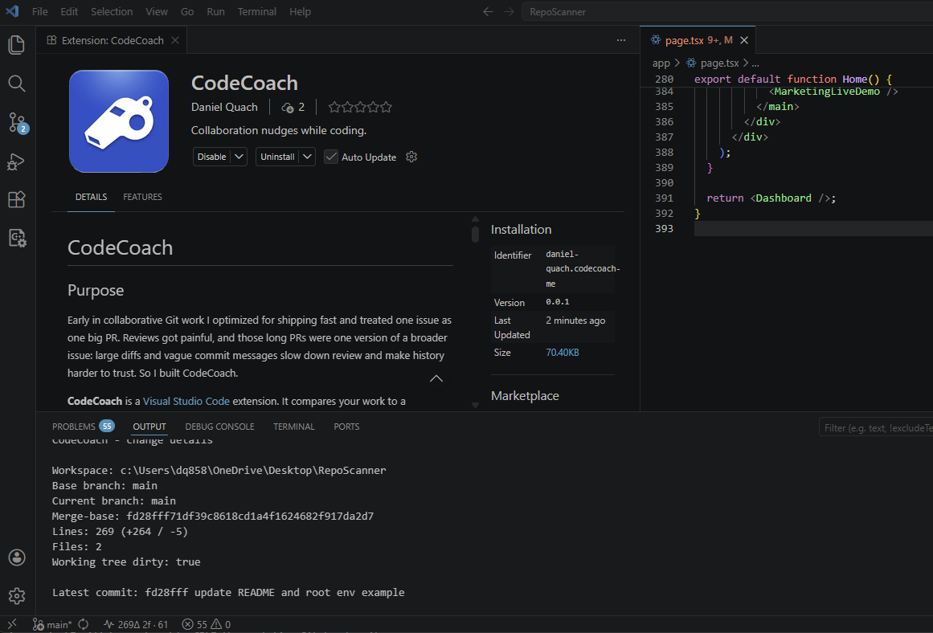Click the branch sync icon in the status bar
The image size is (933, 633).
[x=83, y=623]
